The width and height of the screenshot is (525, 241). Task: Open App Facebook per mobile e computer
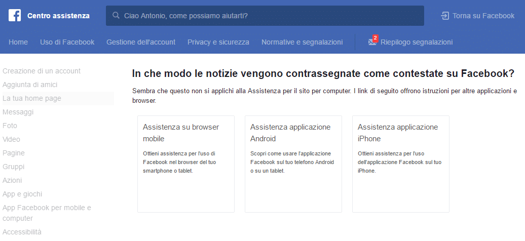pos(47,213)
